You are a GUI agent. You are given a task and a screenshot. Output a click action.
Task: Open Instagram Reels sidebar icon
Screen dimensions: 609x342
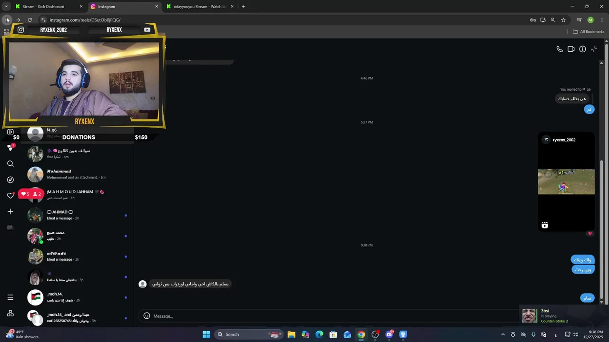tap(10, 132)
